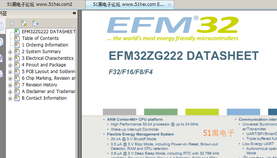Click the High Performance 32-bit processor line
Viewport: 277px width, 158px height.
point(155,124)
